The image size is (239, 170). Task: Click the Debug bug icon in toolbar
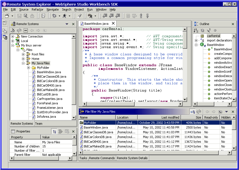pos(54,16)
